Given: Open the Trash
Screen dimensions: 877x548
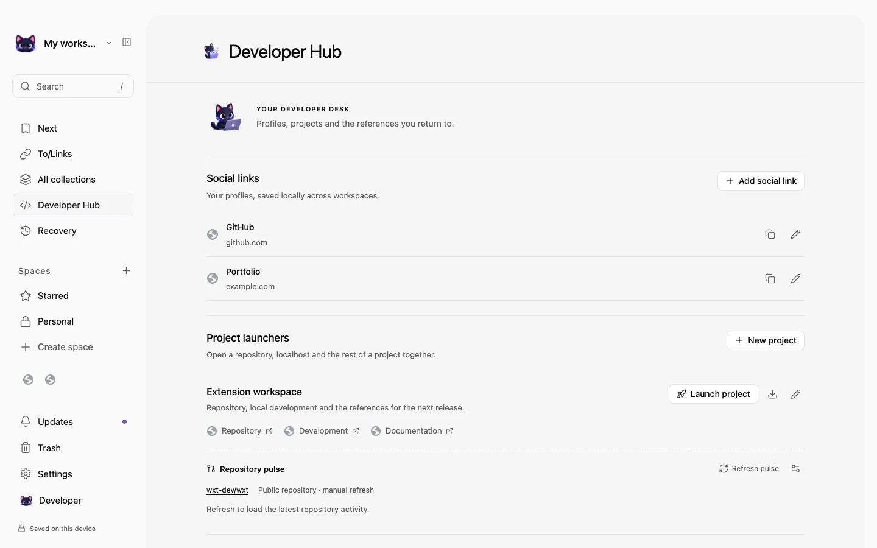Looking at the screenshot, I should point(73,448).
